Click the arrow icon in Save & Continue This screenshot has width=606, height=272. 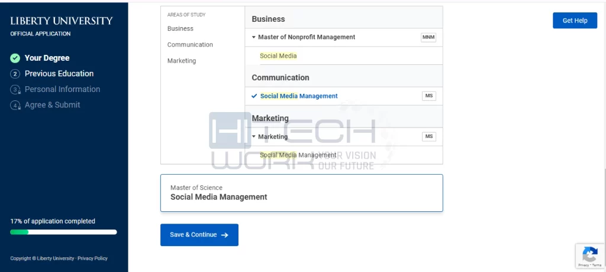(x=224, y=235)
